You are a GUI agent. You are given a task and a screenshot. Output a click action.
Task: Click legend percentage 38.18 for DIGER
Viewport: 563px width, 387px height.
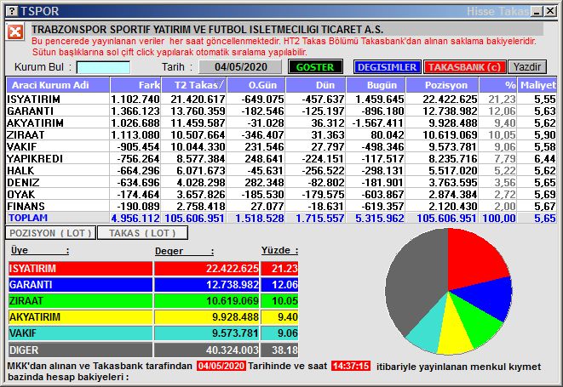pyautogui.click(x=284, y=350)
